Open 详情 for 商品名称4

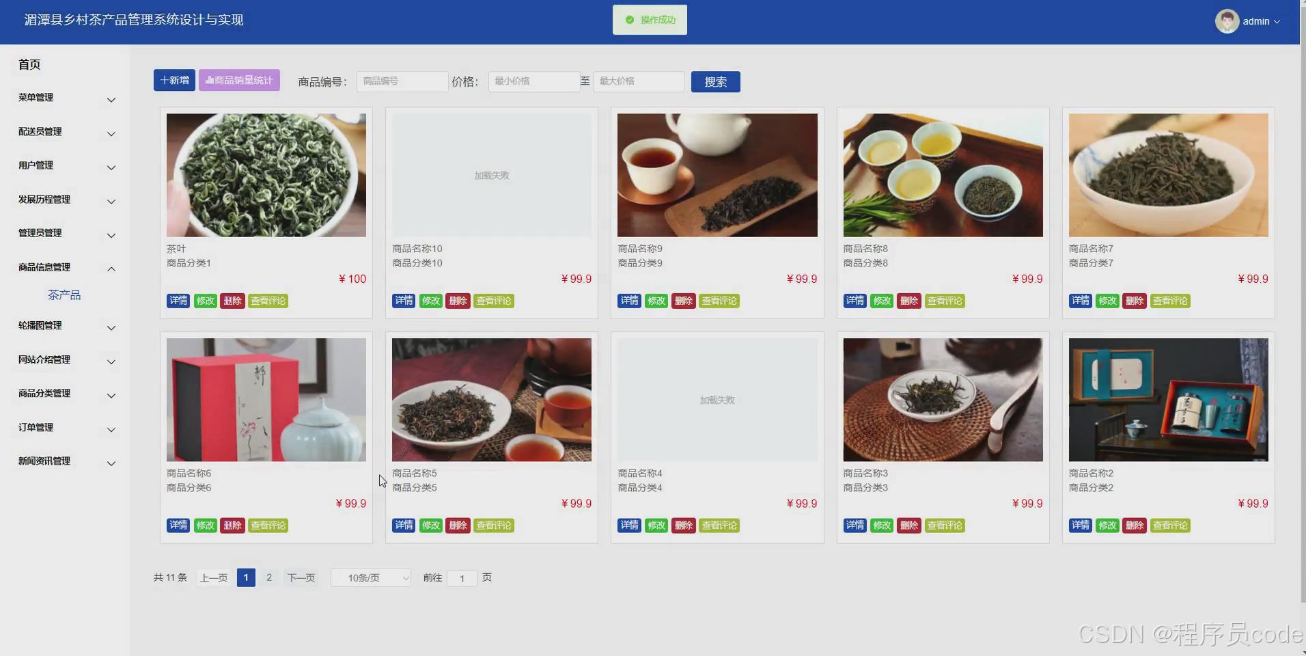coord(629,525)
